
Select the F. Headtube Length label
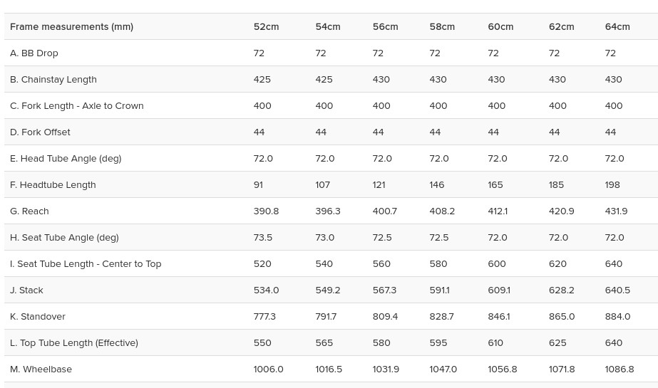(53, 185)
